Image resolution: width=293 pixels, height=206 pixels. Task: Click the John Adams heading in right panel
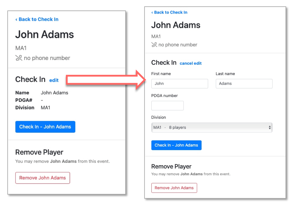pyautogui.click(x=176, y=25)
